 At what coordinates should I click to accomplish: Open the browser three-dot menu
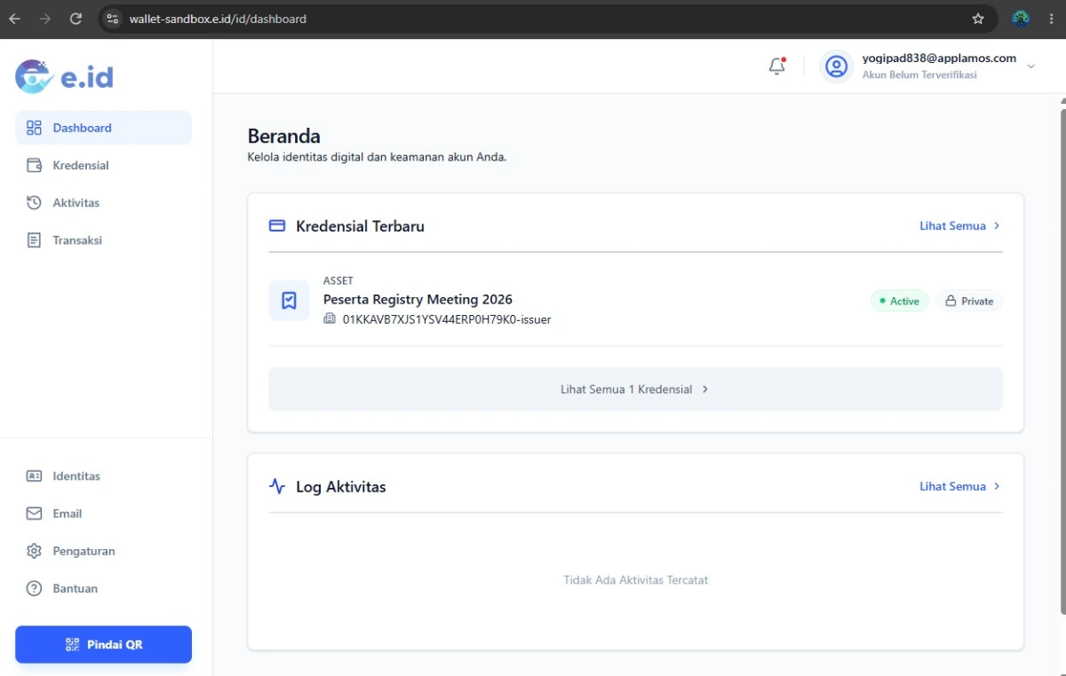pos(1051,19)
